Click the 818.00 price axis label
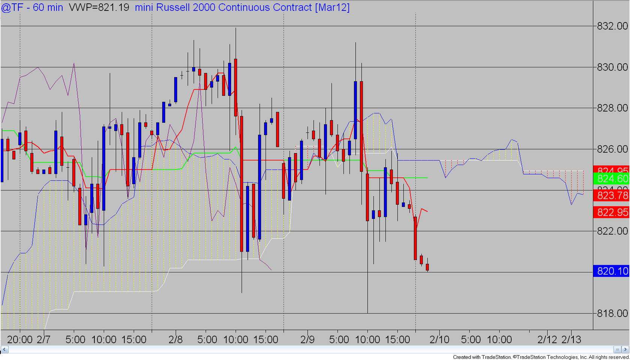Viewport: 630px width, 360px height. point(612,313)
